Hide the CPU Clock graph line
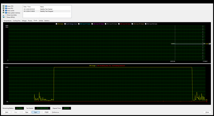Screen dimensions: 214x116 coord(56,24)
